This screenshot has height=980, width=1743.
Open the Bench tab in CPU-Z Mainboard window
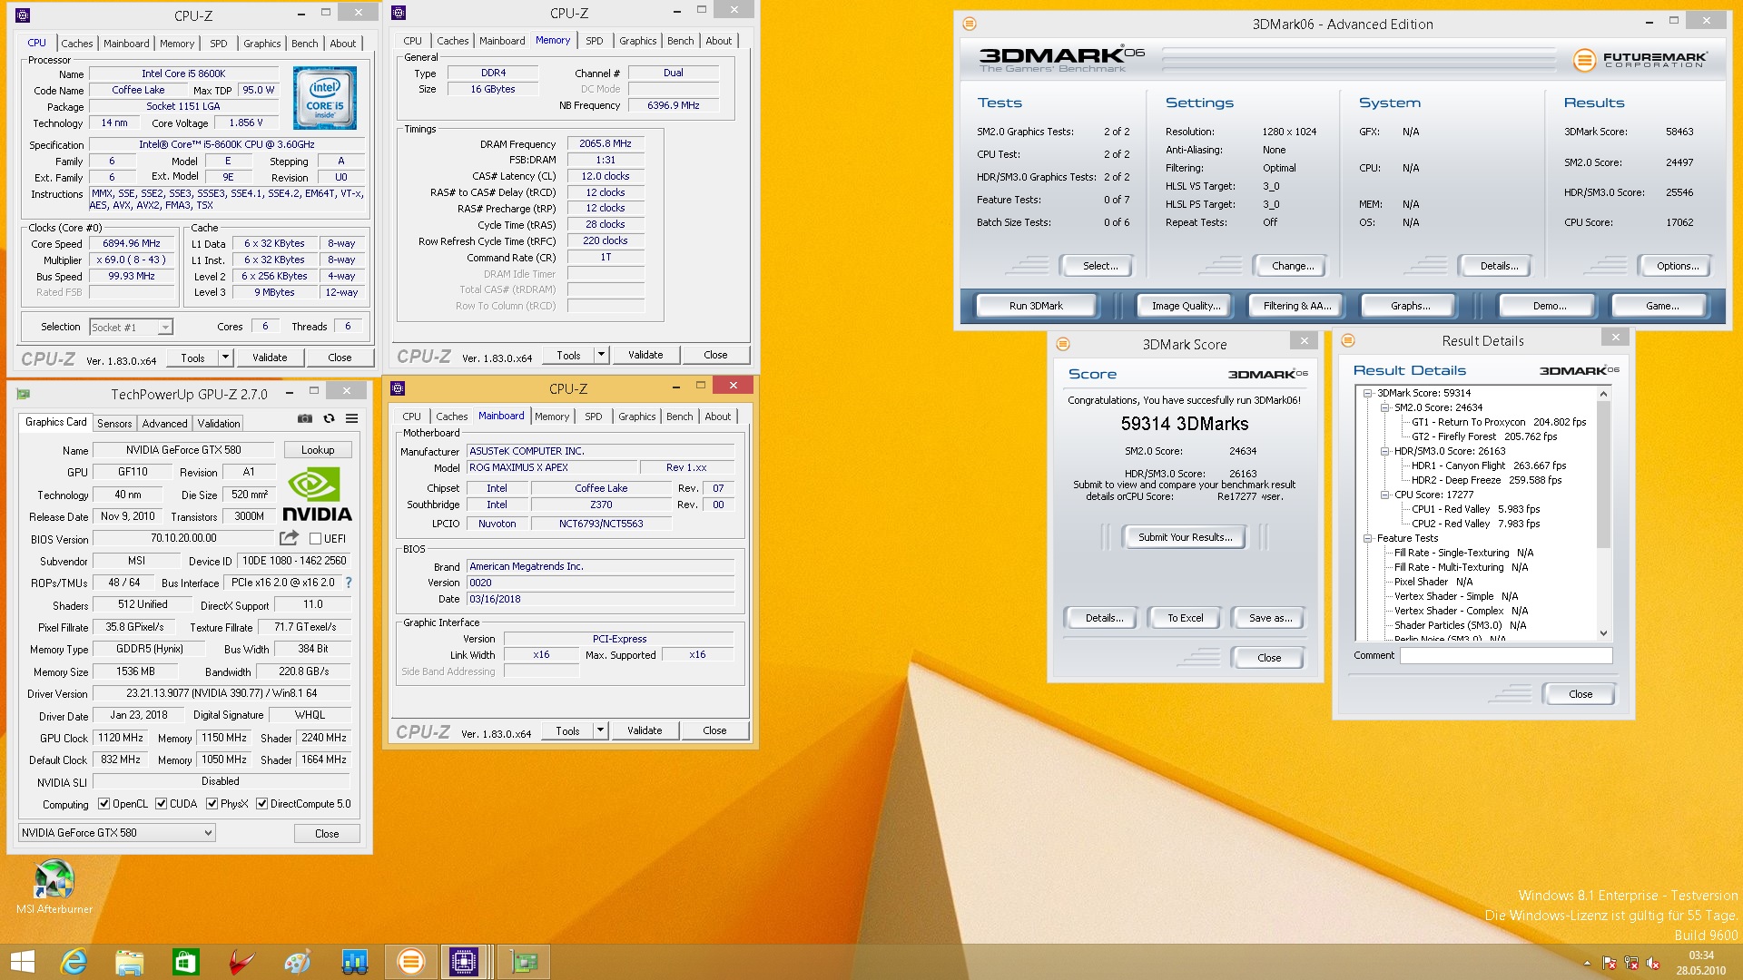pos(679,416)
